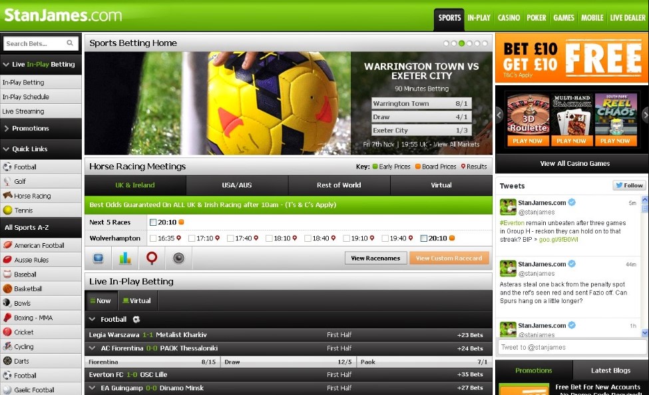Click the Bet £10 Get £10 Free banner

(572, 58)
